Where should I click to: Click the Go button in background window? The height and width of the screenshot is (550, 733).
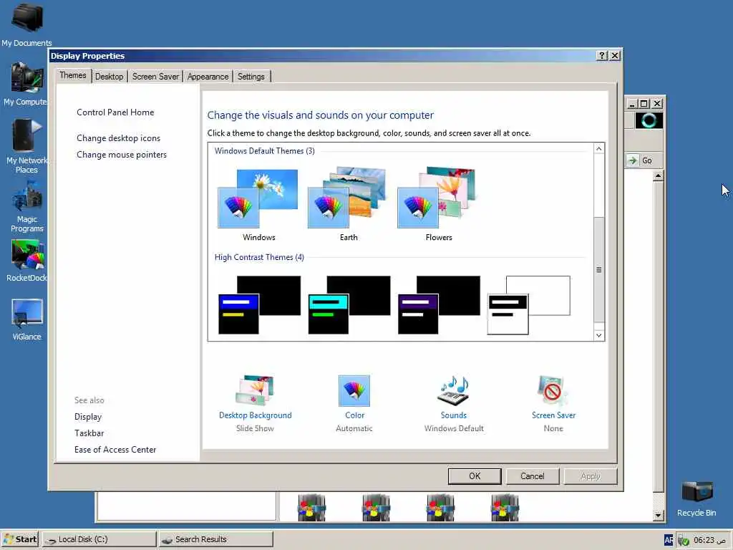(x=644, y=160)
